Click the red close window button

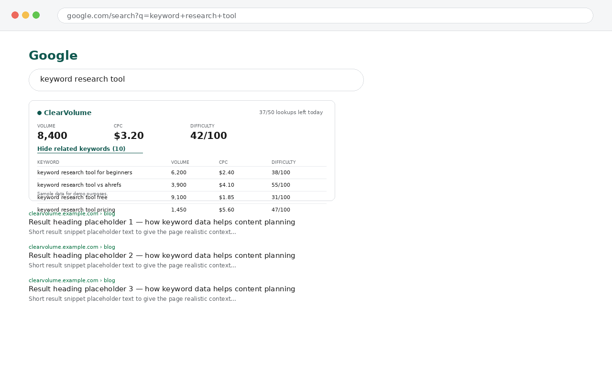pyautogui.click(x=15, y=15)
